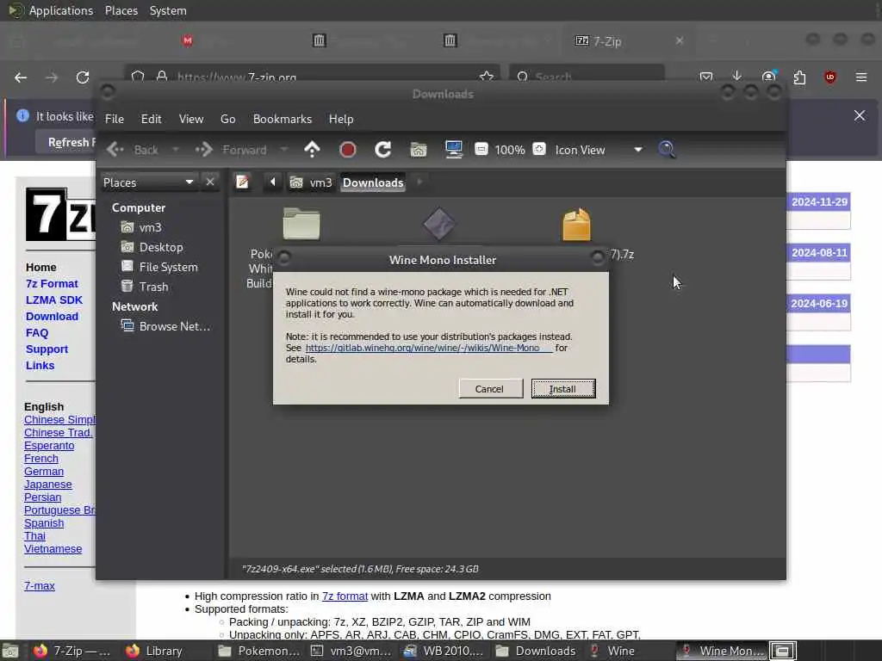This screenshot has height=661, width=882.
Task: Switch to the 7-Zip Firefox tab
Action: click(x=624, y=41)
